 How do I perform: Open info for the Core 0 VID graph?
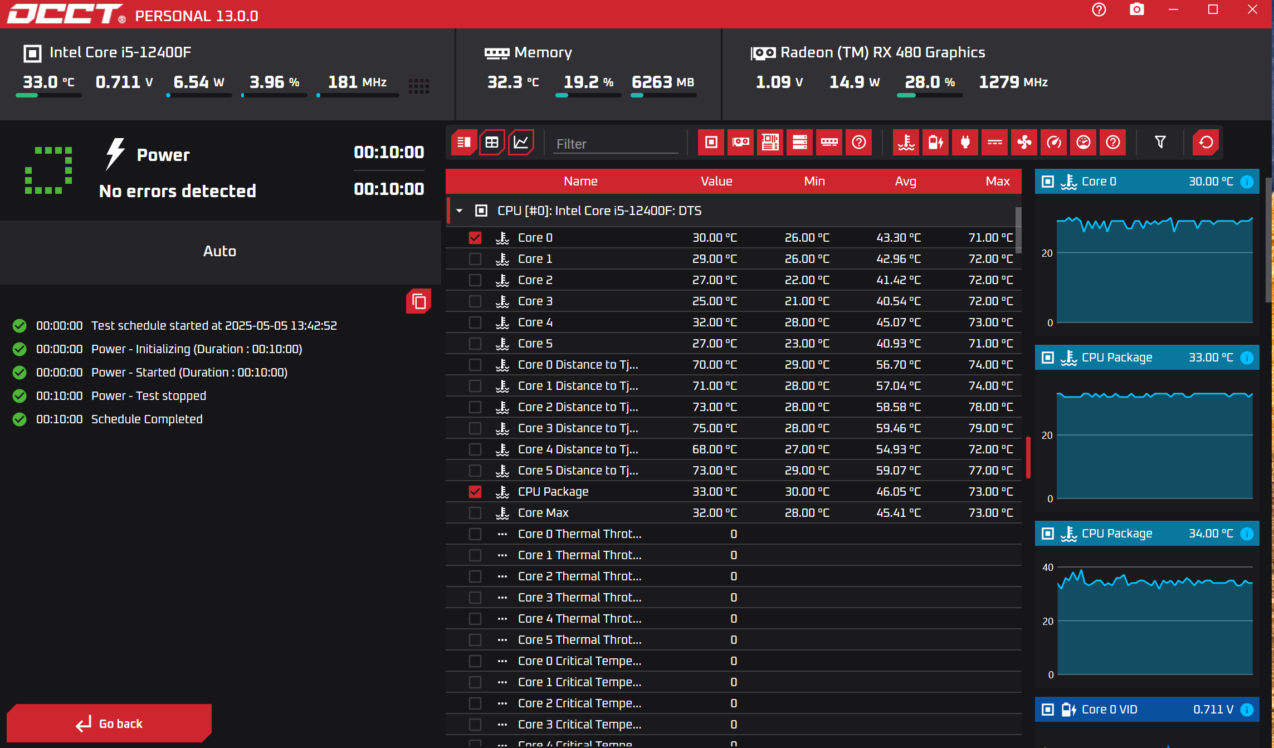1247,710
